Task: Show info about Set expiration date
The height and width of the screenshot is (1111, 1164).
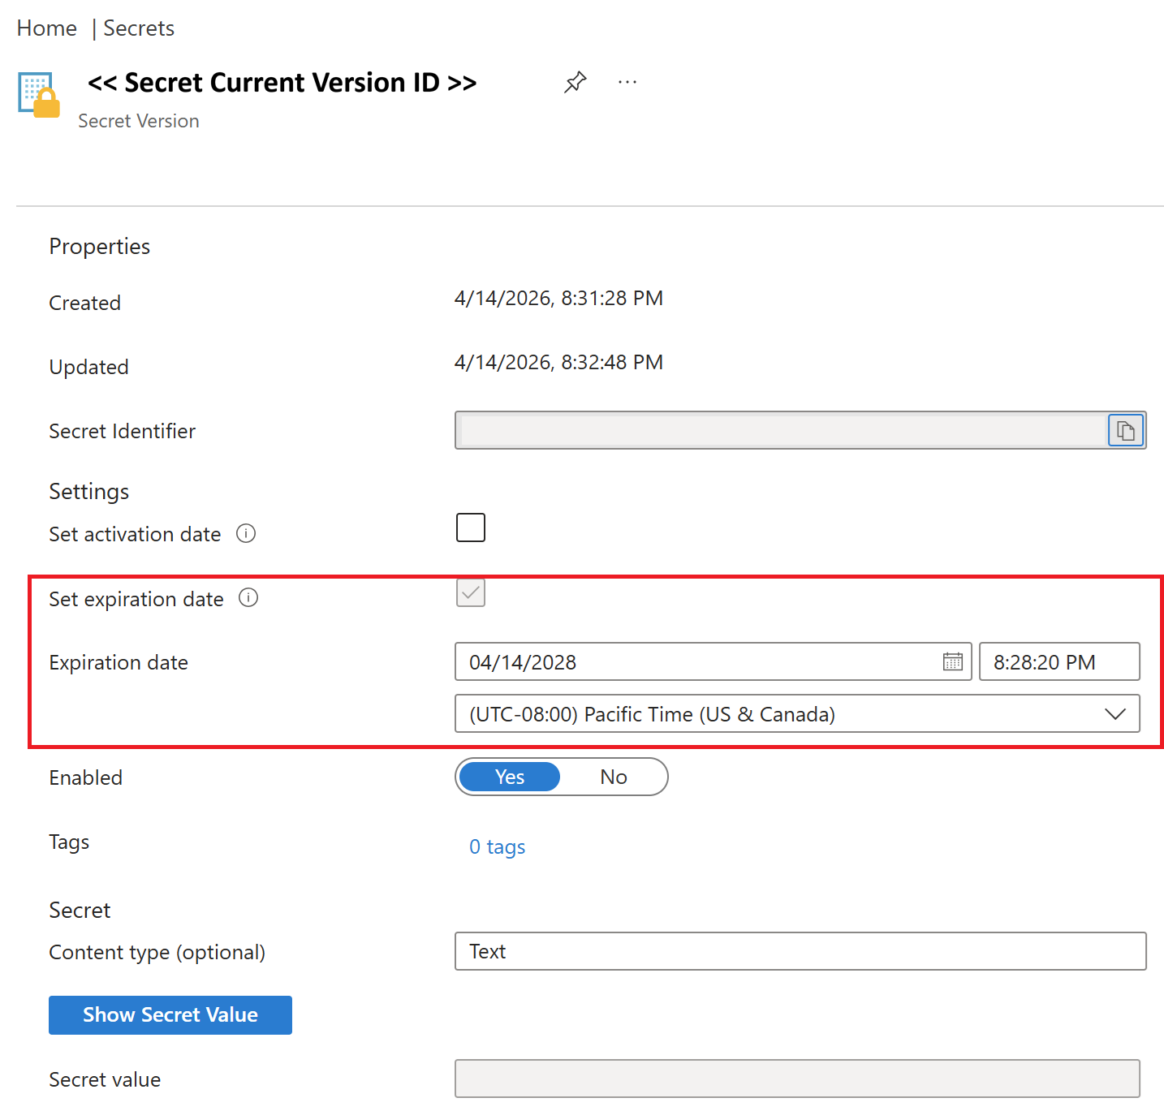Action: click(248, 598)
